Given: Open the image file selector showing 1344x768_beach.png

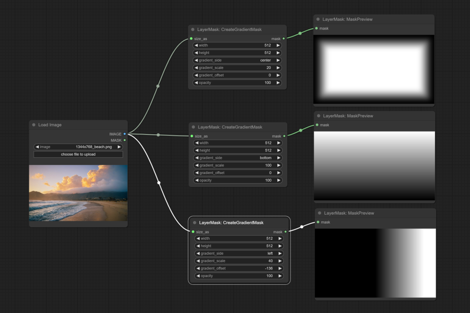Looking at the screenshot, I should [78, 147].
